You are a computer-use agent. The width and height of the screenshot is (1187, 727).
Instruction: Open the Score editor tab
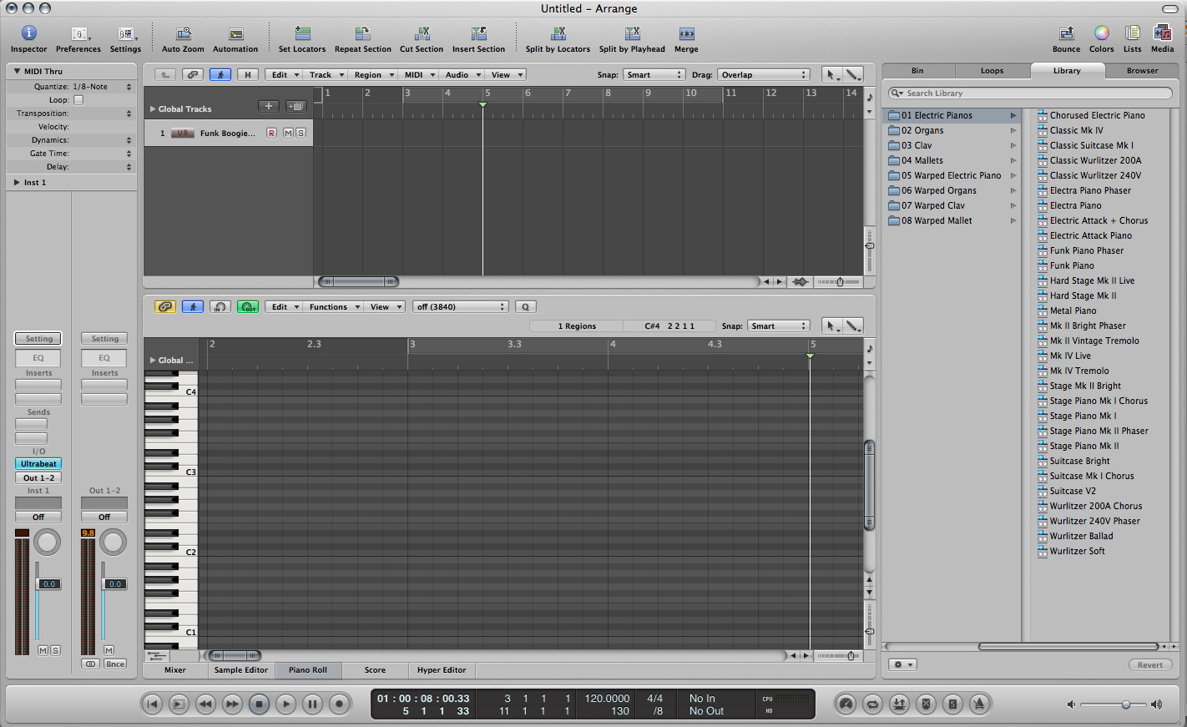point(375,670)
